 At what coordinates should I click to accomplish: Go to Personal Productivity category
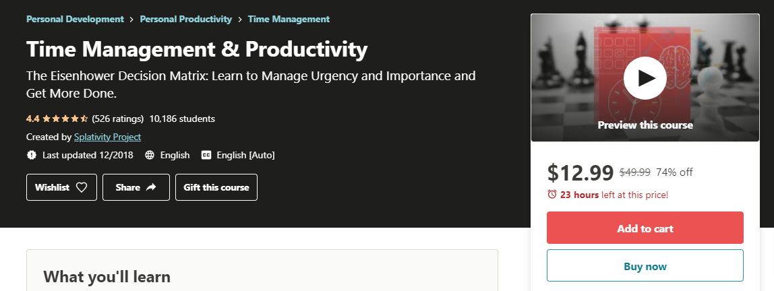coord(185,19)
